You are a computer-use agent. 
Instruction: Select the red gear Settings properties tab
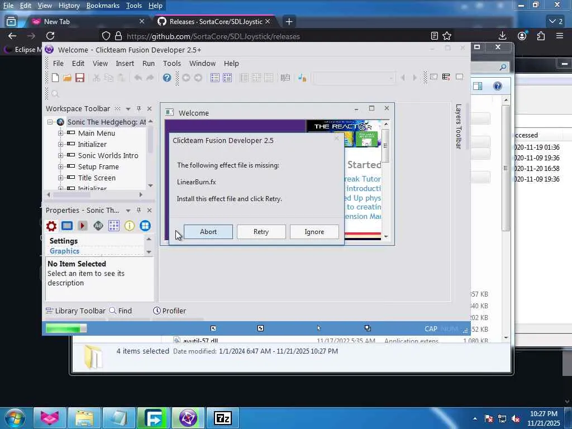[x=51, y=226]
